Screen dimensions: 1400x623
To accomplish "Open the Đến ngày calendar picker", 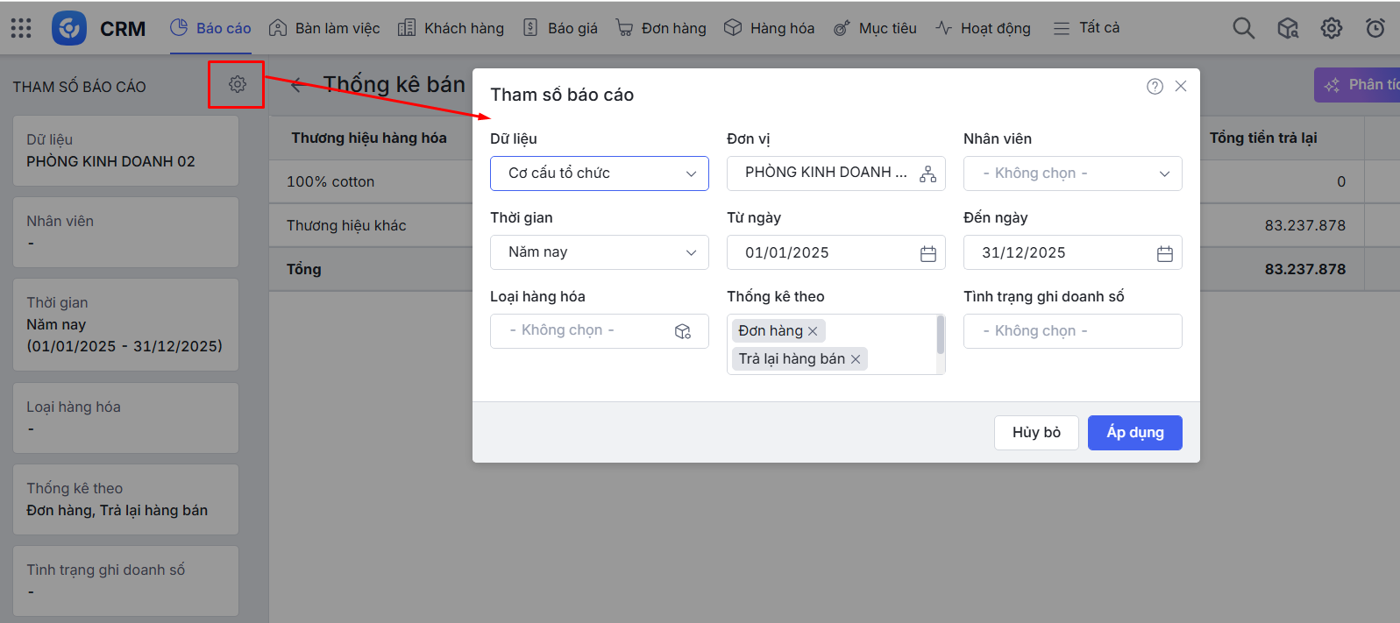I will coord(1164,253).
